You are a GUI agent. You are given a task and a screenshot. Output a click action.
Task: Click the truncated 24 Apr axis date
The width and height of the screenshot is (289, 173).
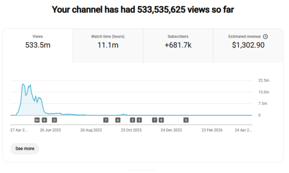click(243, 130)
